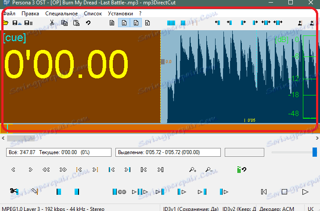The image size is (320, 211).
Task: Click the 0'00.00 yellow time display
Action: pos(66,64)
